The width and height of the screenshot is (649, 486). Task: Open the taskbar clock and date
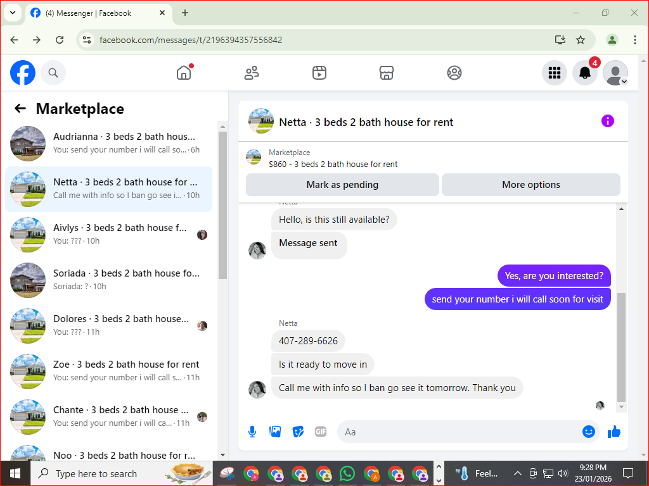pyautogui.click(x=593, y=473)
